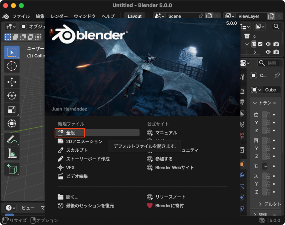This screenshot has height=225, width=285.
Task: Click the subtract-selection mode icon
Action: [23, 37]
